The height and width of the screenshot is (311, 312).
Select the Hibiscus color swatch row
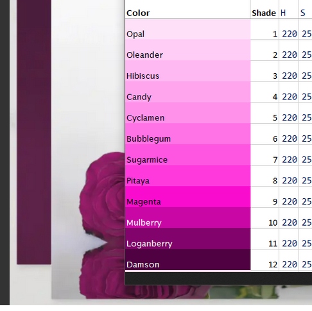pyautogui.click(x=187, y=71)
